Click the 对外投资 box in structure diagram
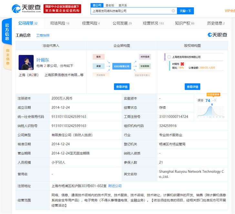Viewport: 235px width, 214px height. pos(145,57)
